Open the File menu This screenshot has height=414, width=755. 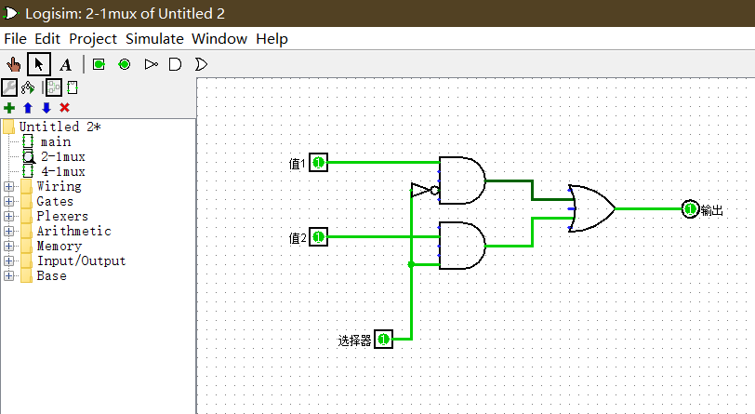tap(16, 38)
